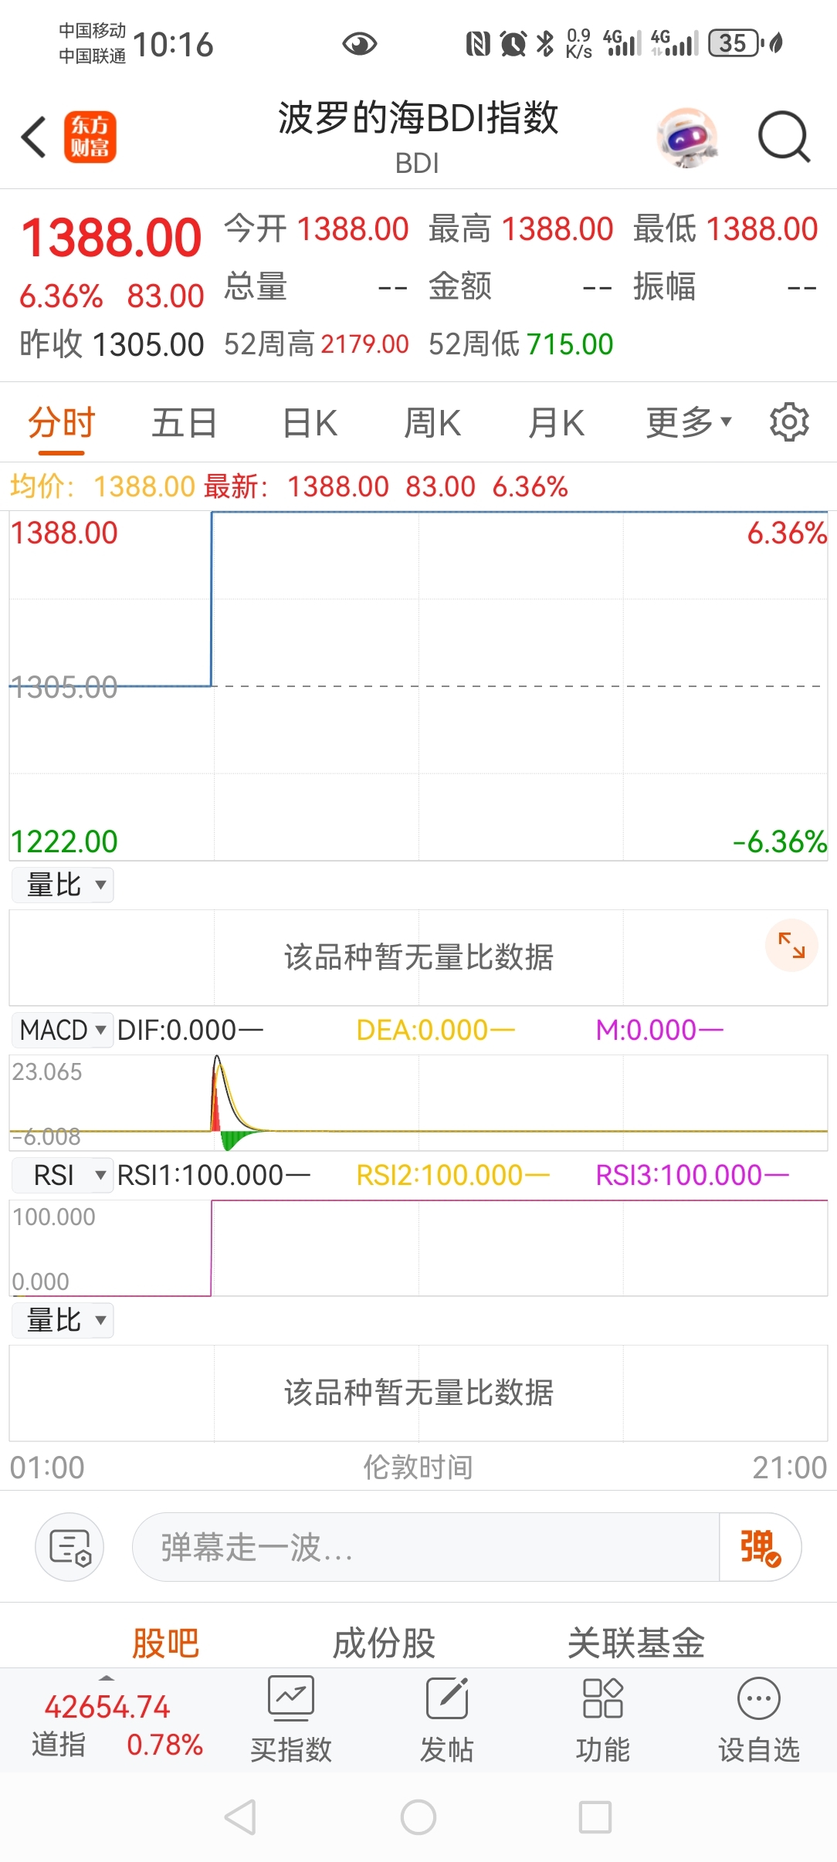Toggle the 弹 bullet comments switch

[760, 1547]
